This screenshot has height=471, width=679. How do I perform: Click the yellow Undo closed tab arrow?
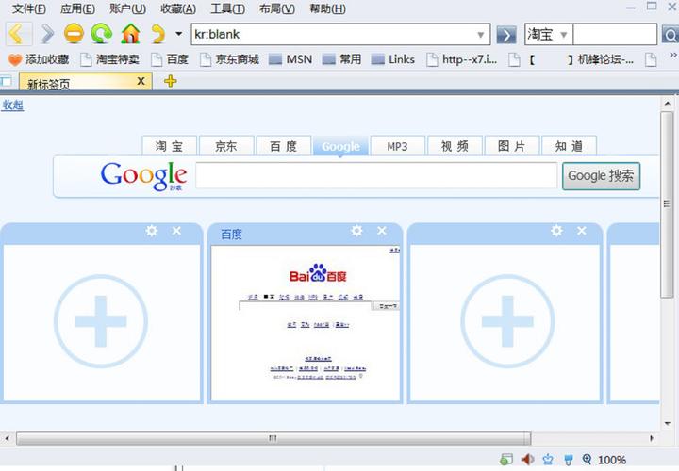coord(158,34)
